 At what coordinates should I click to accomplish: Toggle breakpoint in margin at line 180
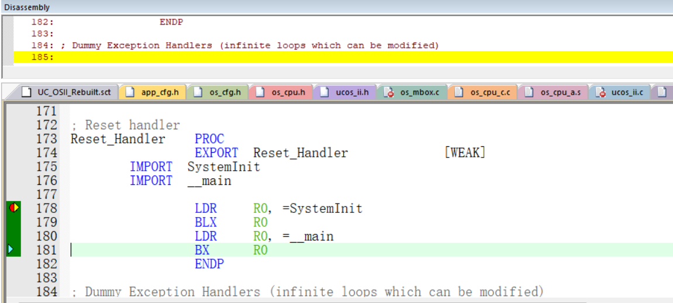[x=13, y=236]
